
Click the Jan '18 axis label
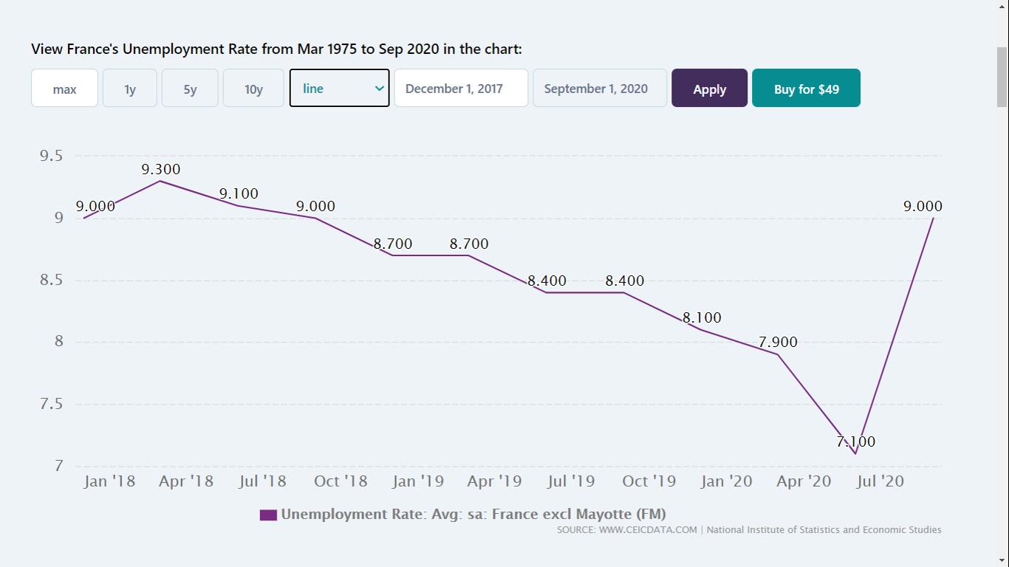click(x=109, y=481)
